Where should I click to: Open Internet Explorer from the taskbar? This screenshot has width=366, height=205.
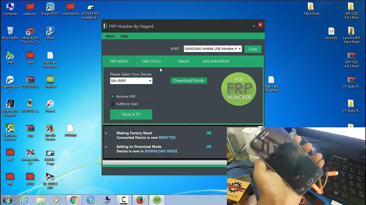pos(24,200)
